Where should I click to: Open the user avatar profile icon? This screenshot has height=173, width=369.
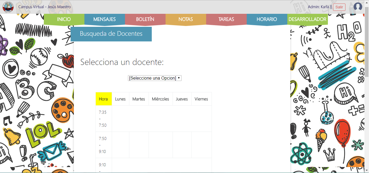(x=358, y=7)
